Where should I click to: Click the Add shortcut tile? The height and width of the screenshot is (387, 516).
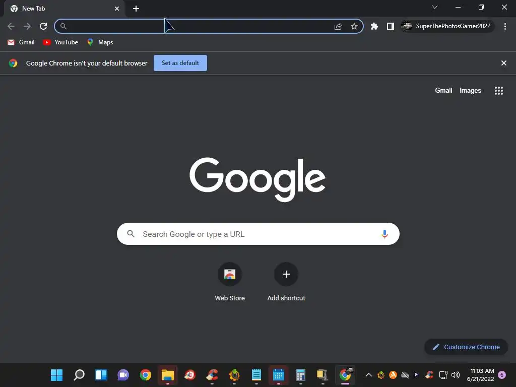click(286, 282)
